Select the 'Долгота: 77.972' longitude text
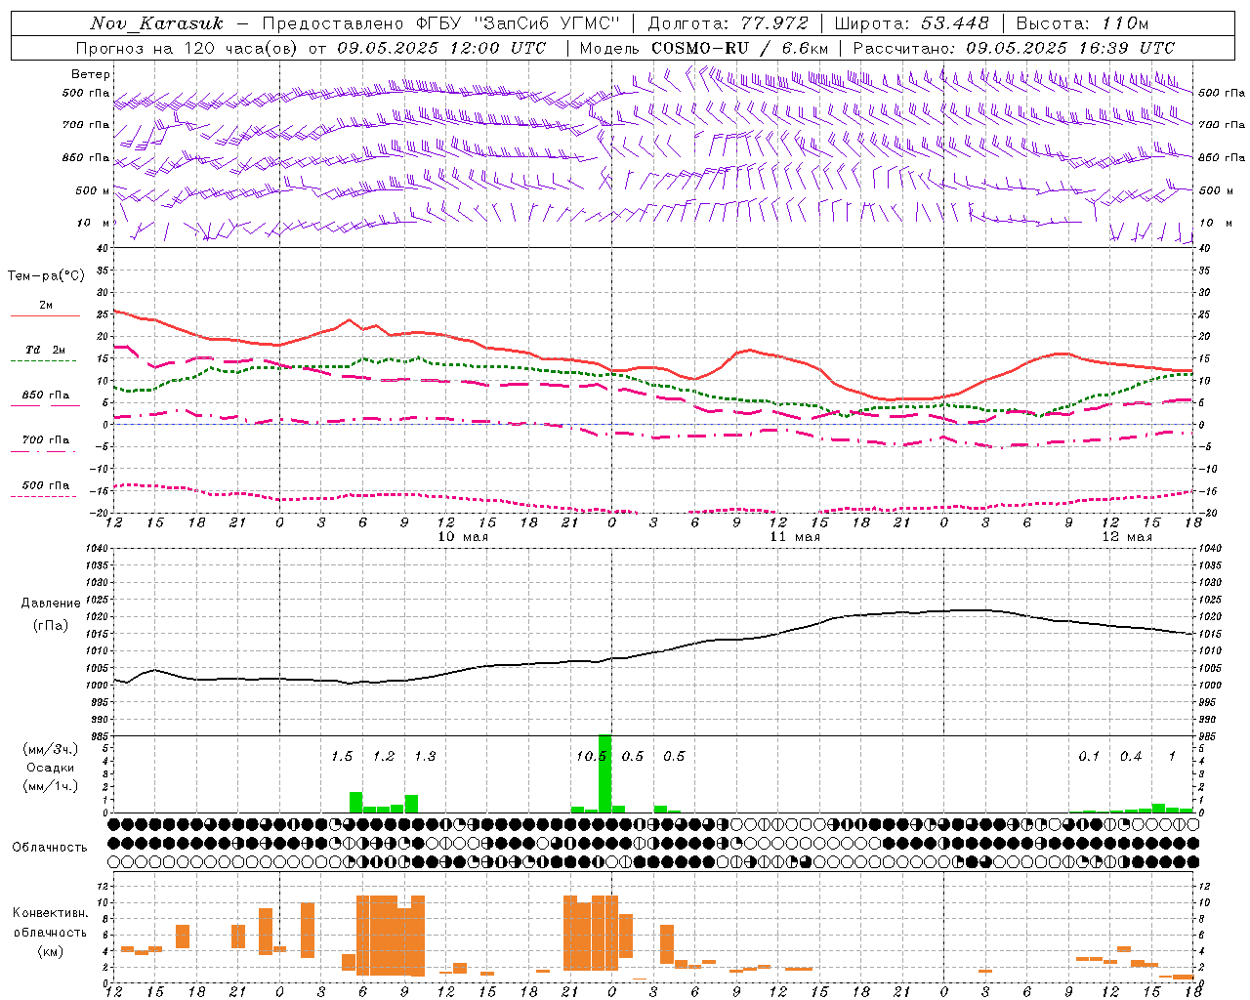Viewport: 1250px width, 1000px height. pyautogui.click(x=729, y=23)
